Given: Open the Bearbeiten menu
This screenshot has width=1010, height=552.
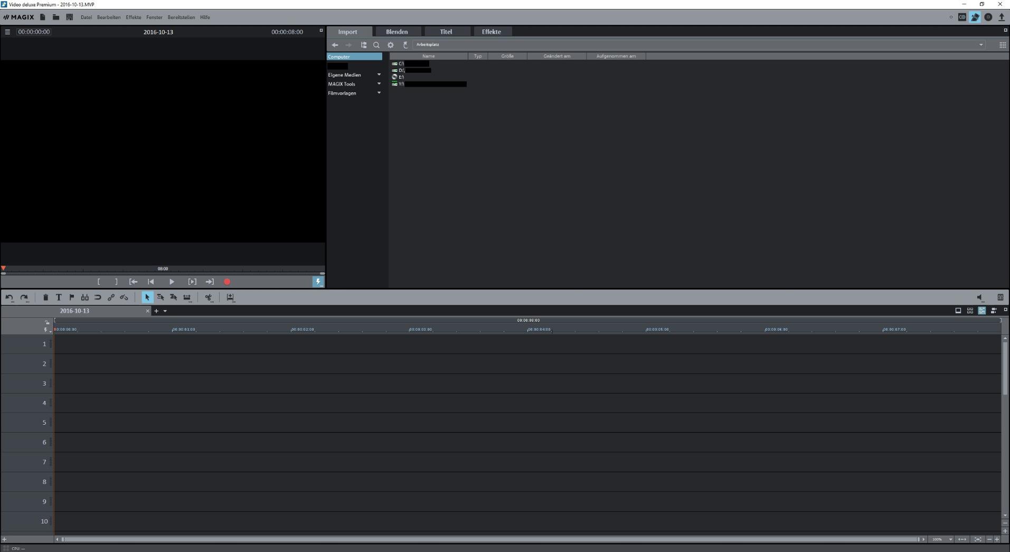Looking at the screenshot, I should (109, 17).
